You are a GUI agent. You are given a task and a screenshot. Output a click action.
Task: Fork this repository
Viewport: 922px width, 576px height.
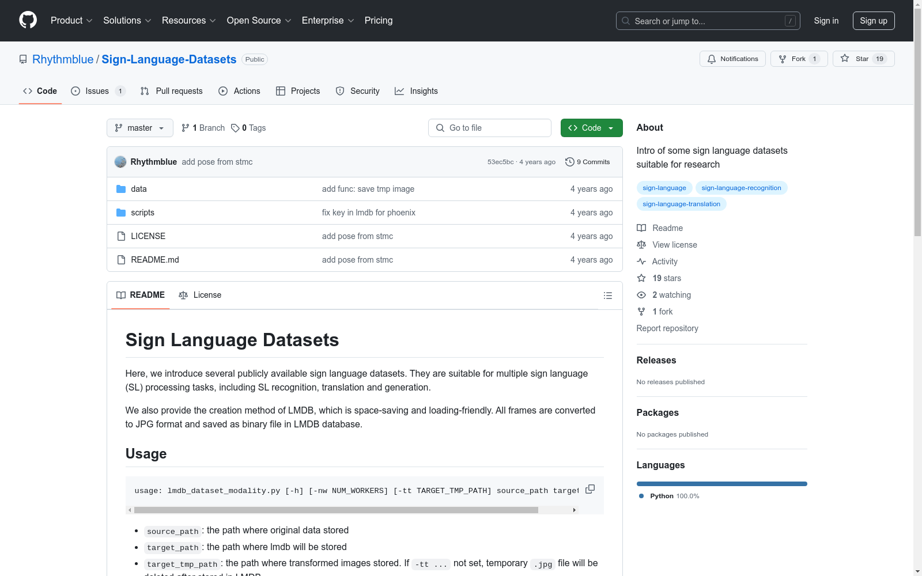point(799,59)
